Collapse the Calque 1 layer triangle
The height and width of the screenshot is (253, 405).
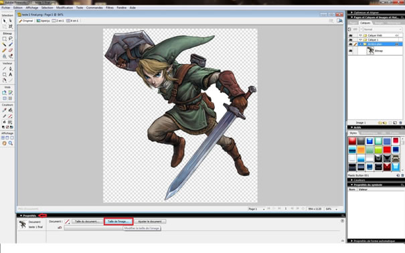pyautogui.click(x=360, y=40)
